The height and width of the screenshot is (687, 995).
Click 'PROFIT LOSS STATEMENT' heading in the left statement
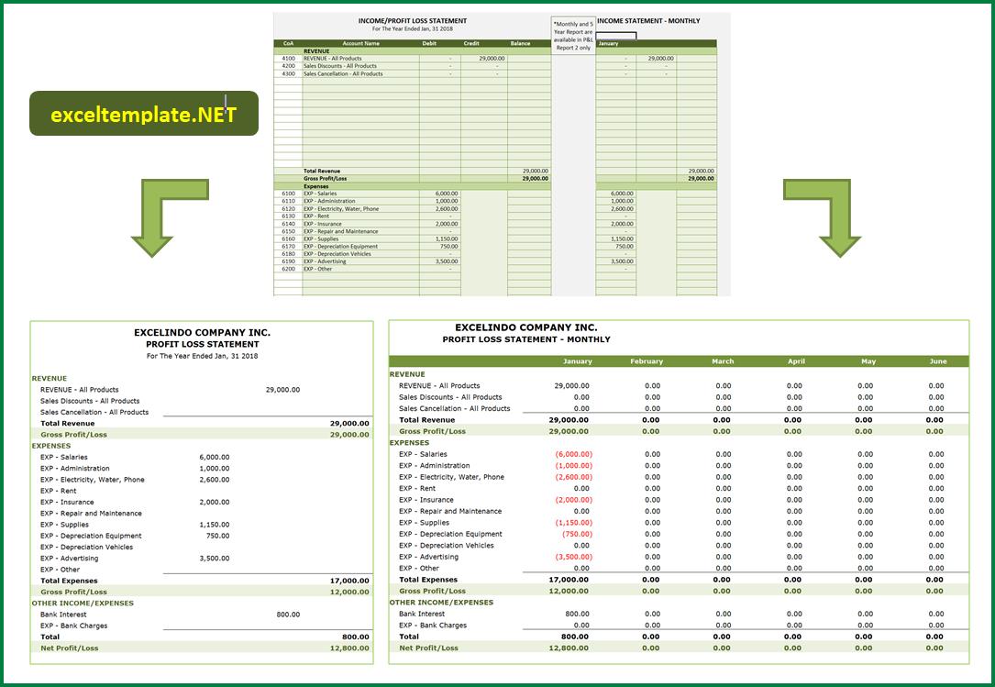pyautogui.click(x=203, y=344)
